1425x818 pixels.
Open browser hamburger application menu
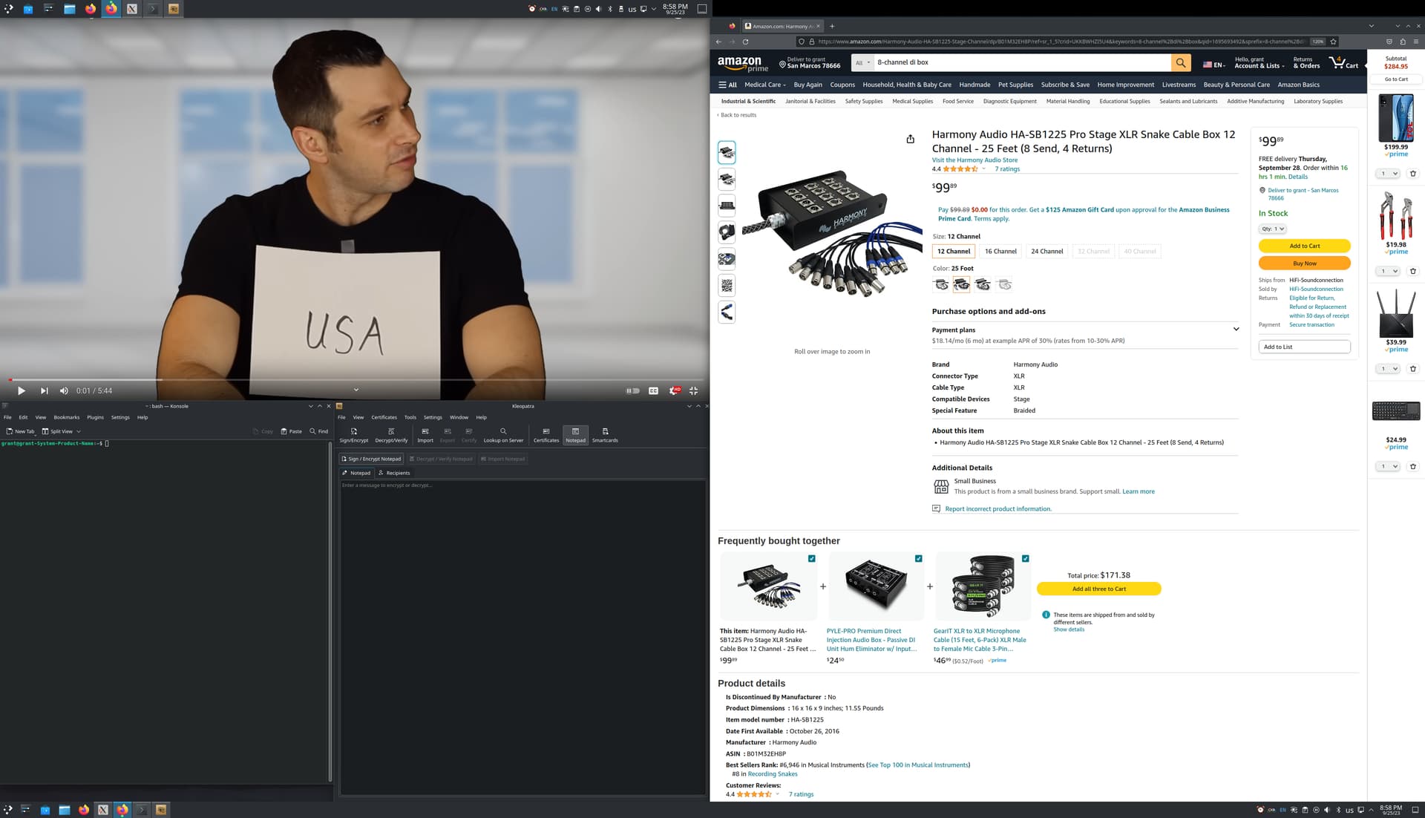click(x=1416, y=42)
